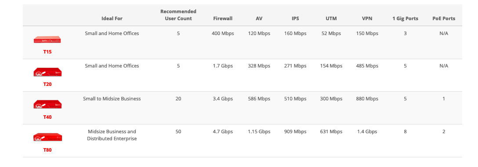Click the 1 Gig Ports column header
Screen dimensions: 478x167
coord(405,18)
